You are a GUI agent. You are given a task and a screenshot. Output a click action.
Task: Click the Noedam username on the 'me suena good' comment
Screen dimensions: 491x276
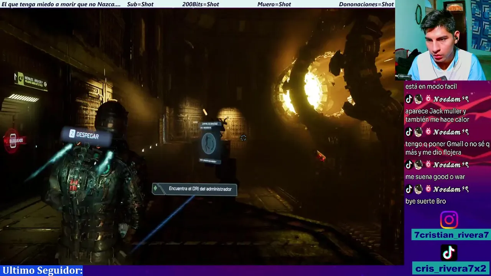click(451, 165)
